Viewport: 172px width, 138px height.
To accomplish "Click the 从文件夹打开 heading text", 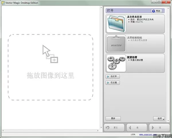I will [134, 17].
